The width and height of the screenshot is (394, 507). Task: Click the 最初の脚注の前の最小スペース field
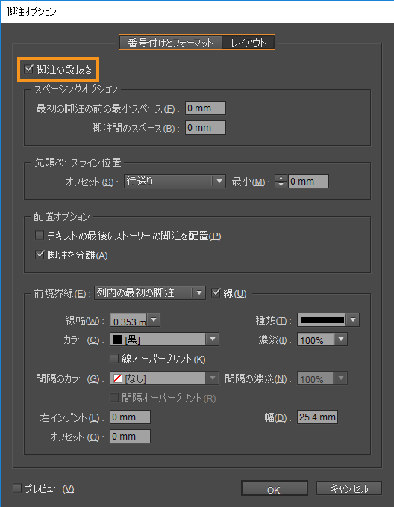point(205,108)
